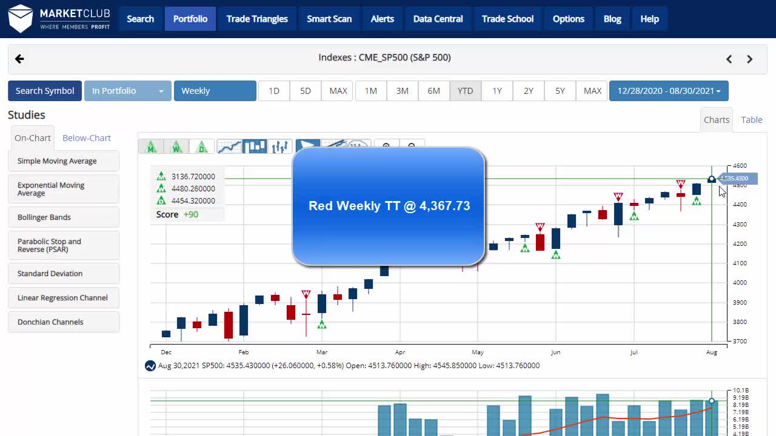This screenshot has width=776, height=436.
Task: Open Blog in top navigation
Action: click(612, 19)
